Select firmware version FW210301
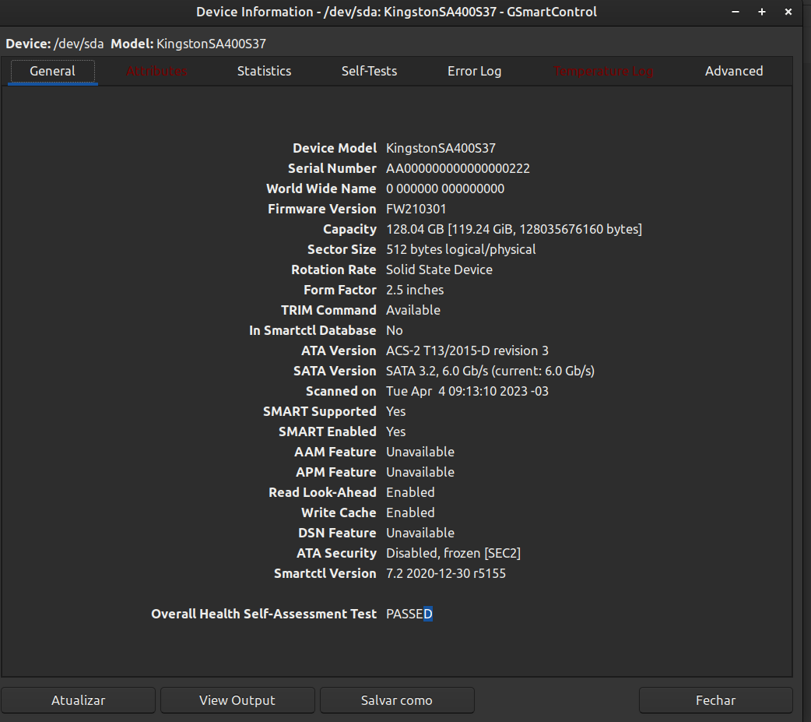 point(416,209)
